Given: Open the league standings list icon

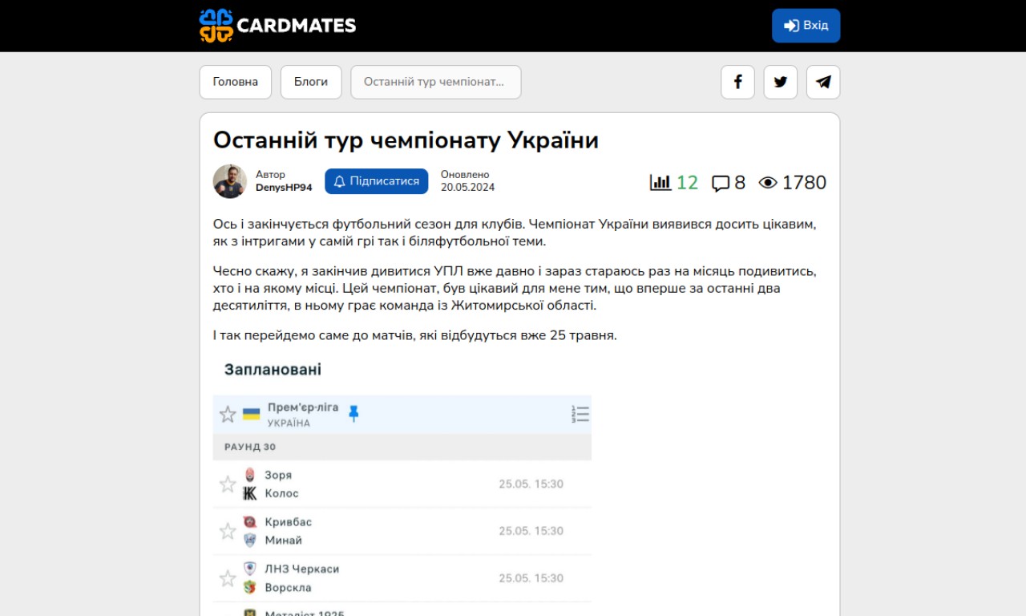Looking at the screenshot, I should (580, 414).
